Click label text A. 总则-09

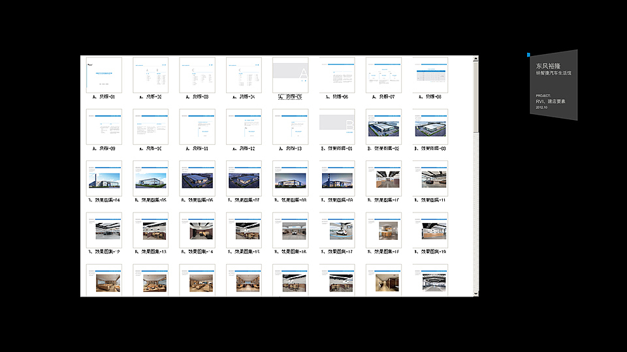click(104, 149)
